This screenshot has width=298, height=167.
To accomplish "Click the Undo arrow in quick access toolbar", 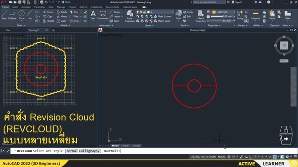I will point(46,2).
